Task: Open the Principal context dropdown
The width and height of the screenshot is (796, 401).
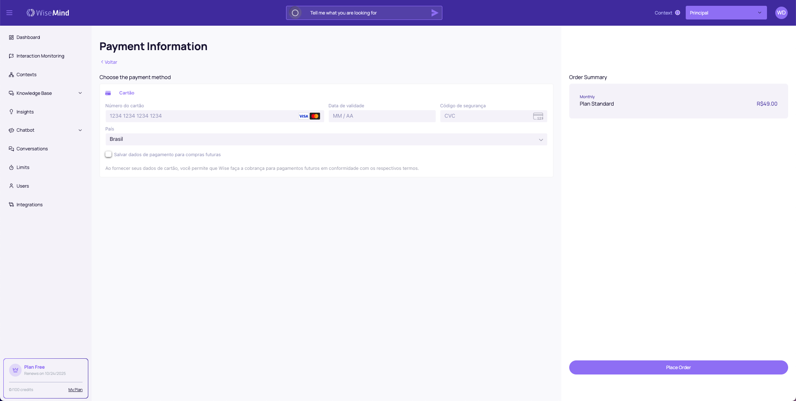Action: coord(726,13)
